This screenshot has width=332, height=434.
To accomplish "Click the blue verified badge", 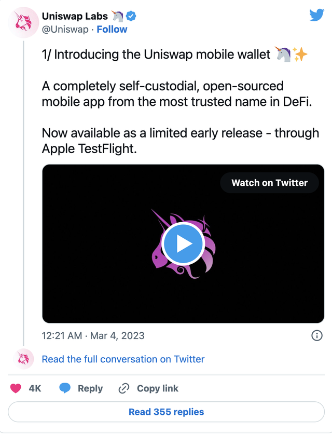I will (x=132, y=16).
